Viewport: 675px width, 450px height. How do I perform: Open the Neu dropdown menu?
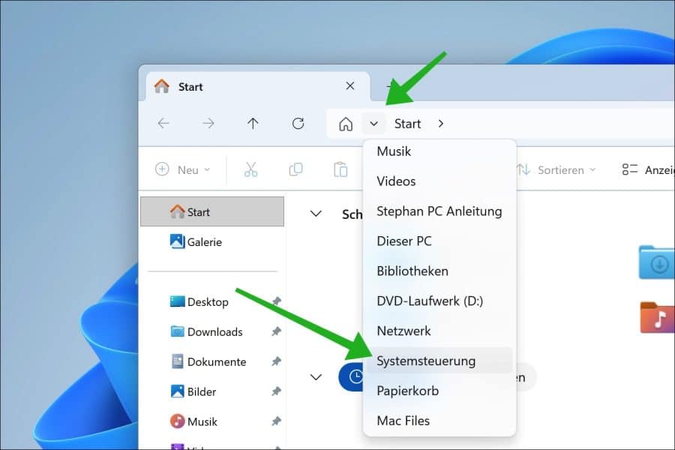pos(183,169)
